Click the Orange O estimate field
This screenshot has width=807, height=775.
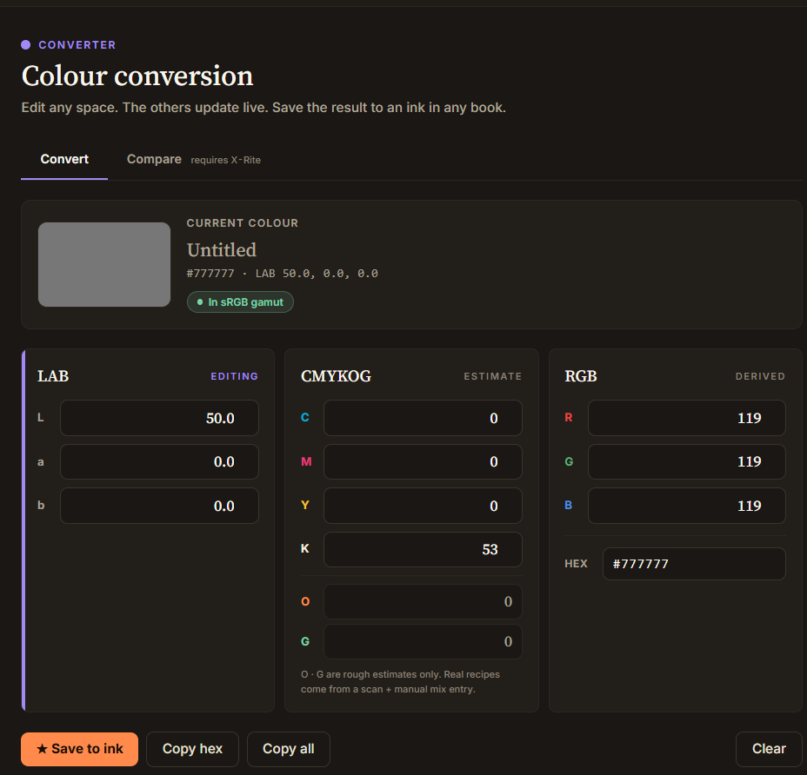[423, 601]
